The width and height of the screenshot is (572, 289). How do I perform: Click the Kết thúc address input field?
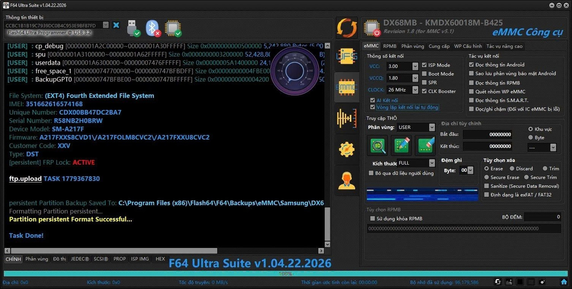coord(487,146)
